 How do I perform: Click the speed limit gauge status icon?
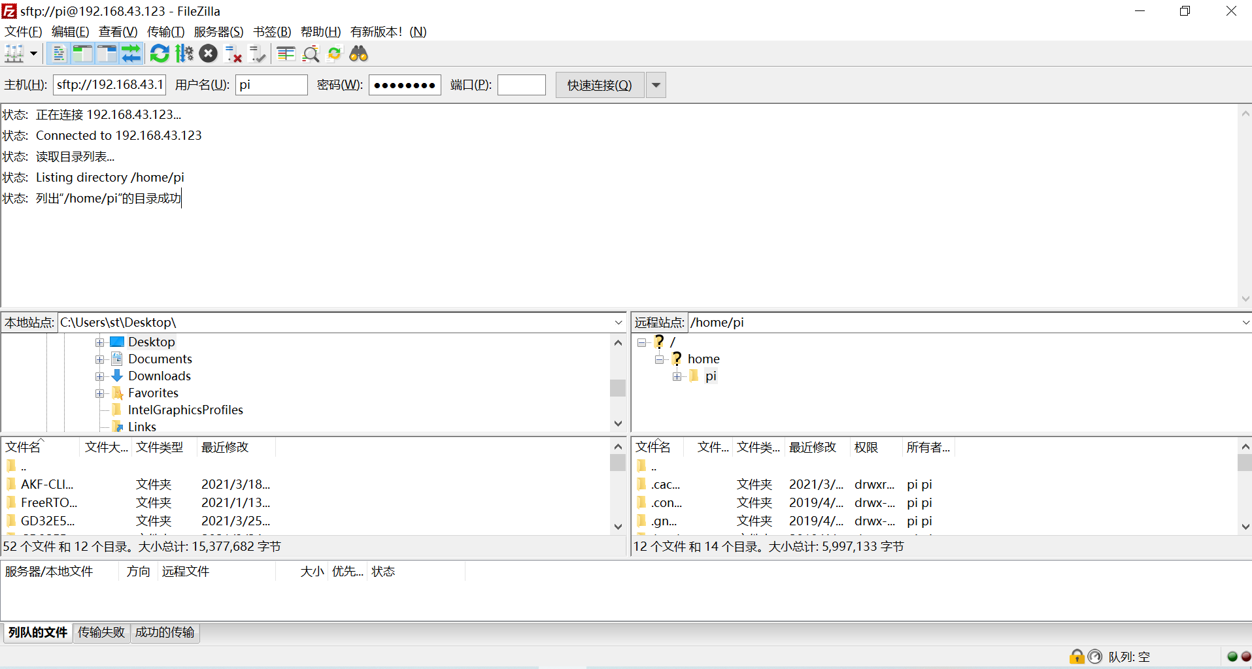pos(1095,657)
